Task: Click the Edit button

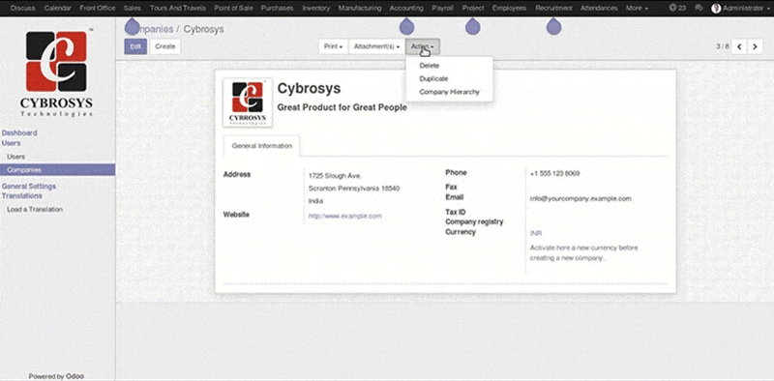Action: (x=135, y=46)
